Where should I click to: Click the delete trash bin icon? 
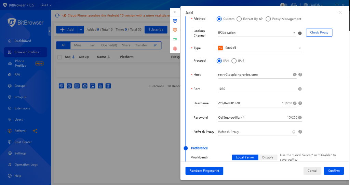click(x=108, y=86)
